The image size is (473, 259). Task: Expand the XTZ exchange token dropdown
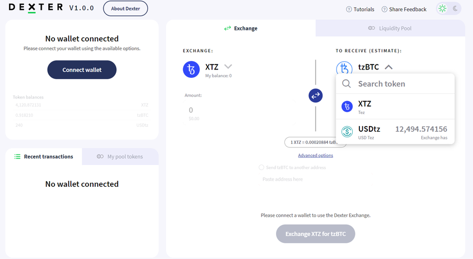[x=228, y=67]
